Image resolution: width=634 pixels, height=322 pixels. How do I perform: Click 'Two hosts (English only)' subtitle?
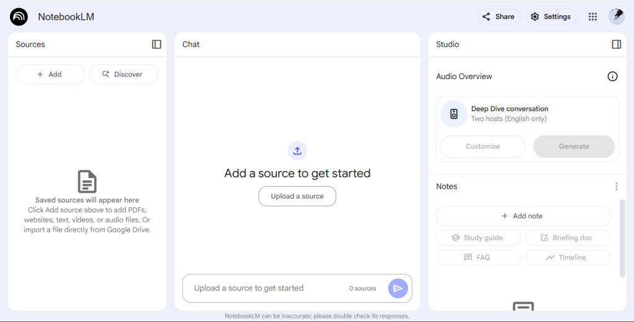[509, 119]
